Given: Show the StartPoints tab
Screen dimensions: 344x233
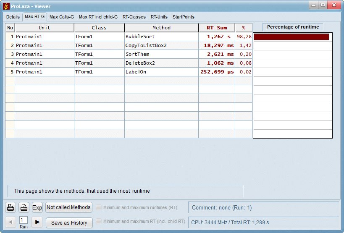Looking at the screenshot, I should (183, 17).
